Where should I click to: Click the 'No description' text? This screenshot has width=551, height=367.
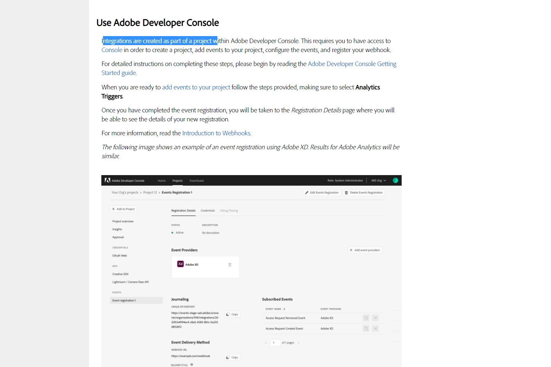[x=210, y=233]
